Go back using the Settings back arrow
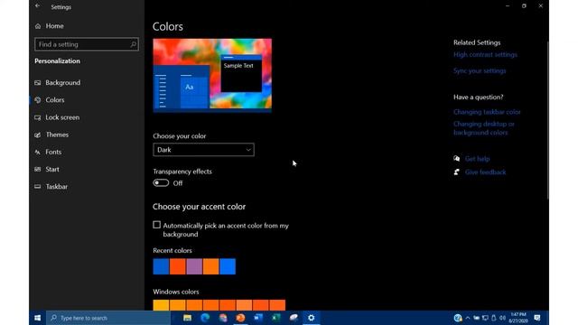This screenshot has width=578, height=325. pyautogui.click(x=38, y=6)
